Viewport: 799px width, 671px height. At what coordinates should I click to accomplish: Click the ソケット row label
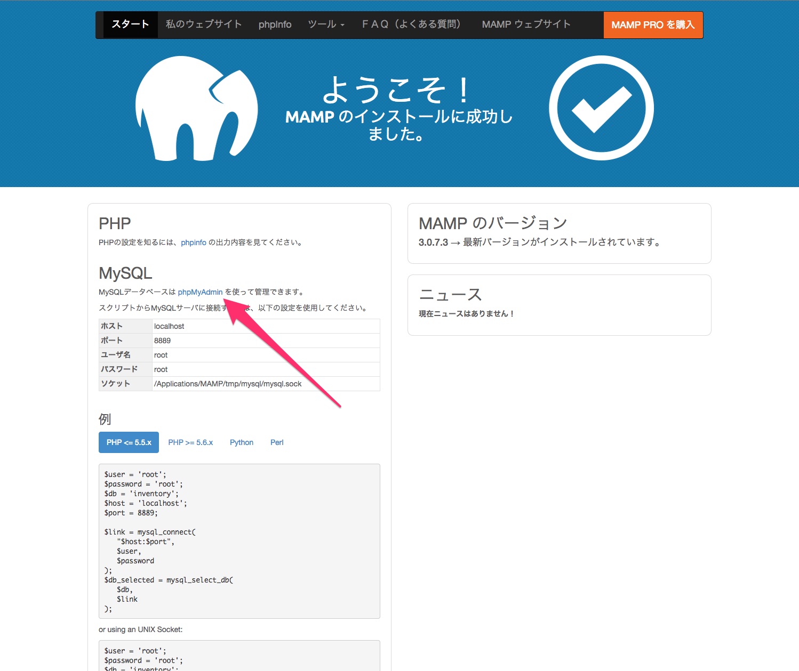(x=125, y=384)
